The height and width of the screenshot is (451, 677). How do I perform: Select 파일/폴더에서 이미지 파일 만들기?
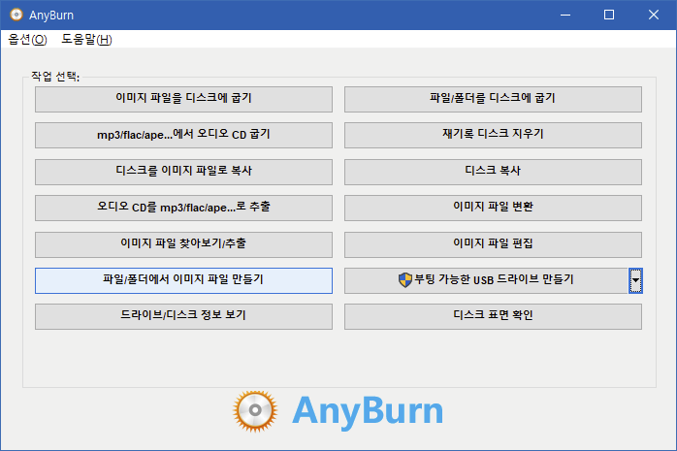pyautogui.click(x=183, y=280)
